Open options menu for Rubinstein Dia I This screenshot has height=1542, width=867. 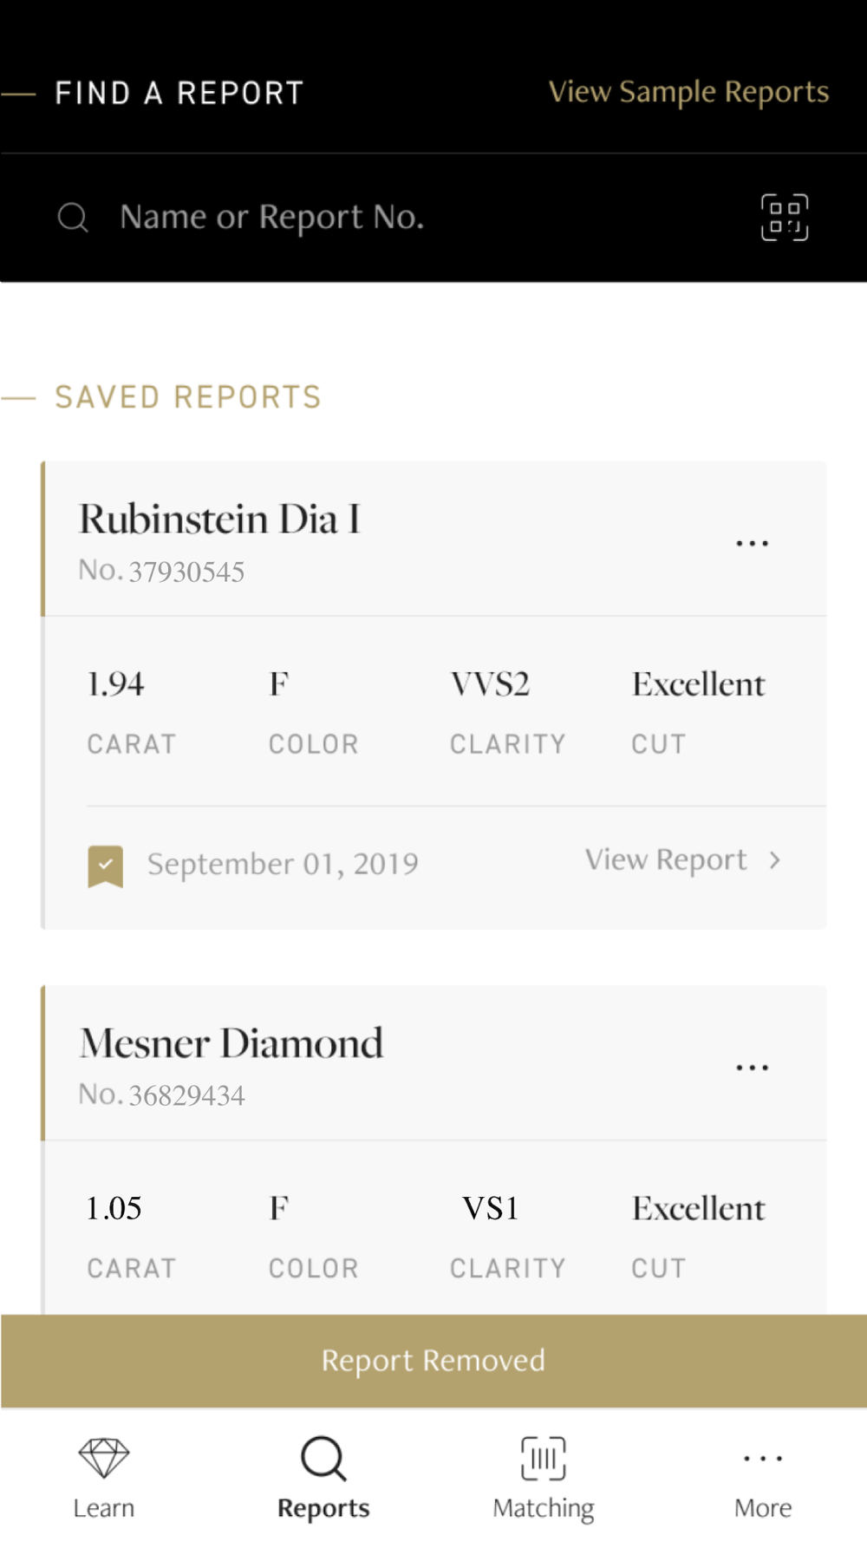tap(752, 544)
